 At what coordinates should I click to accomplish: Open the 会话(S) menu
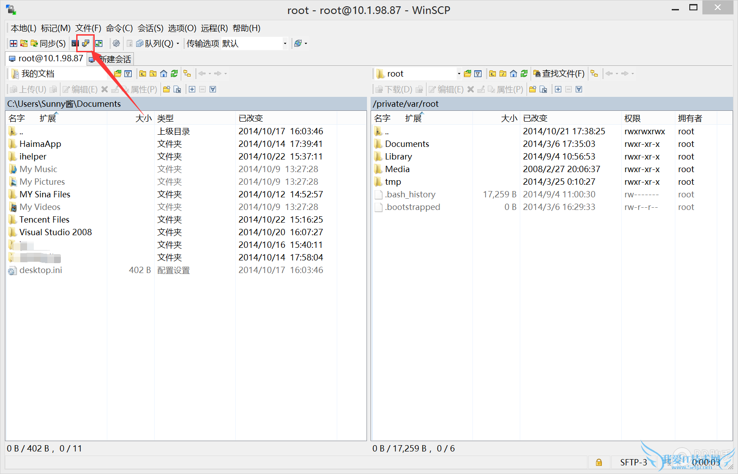[151, 28]
